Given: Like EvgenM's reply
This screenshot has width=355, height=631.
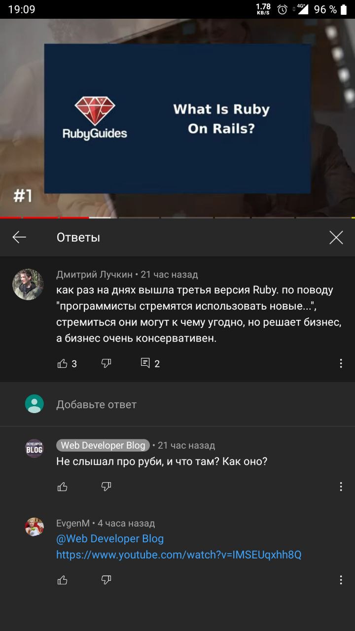Looking at the screenshot, I should 63,580.
